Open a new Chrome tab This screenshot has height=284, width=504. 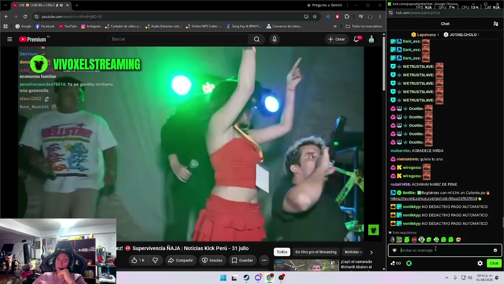[x=77, y=5]
